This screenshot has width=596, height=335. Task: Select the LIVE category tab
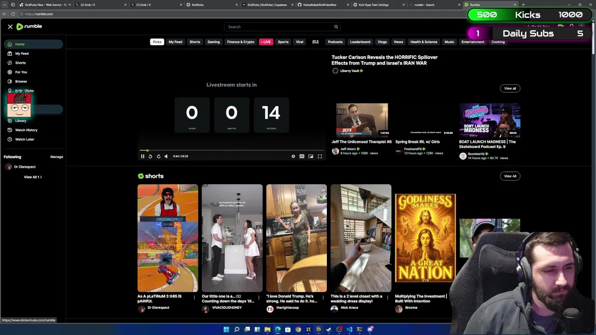click(266, 42)
